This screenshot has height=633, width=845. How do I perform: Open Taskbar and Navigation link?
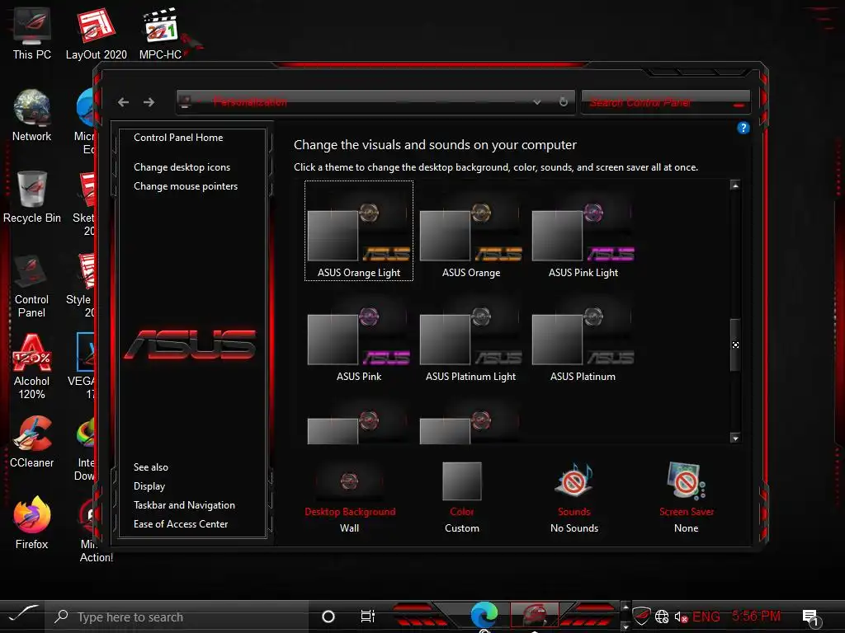pyautogui.click(x=184, y=505)
